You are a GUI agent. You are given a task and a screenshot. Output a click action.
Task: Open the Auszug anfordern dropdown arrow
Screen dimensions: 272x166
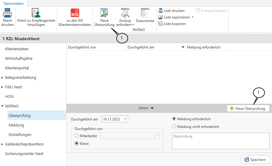[133, 25]
